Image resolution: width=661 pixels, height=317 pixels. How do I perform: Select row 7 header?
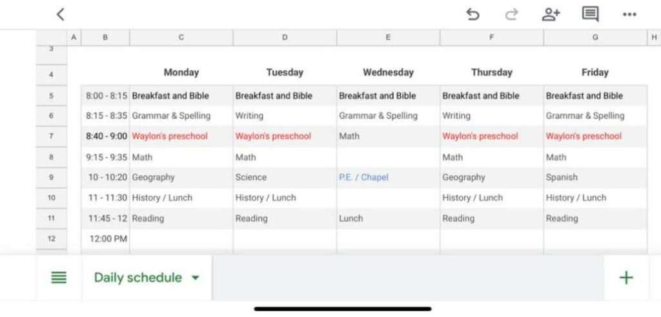coord(52,137)
